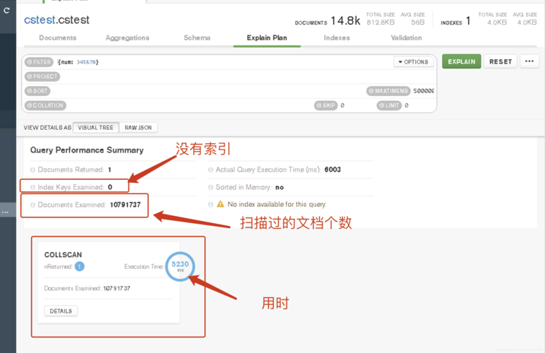Click into the COLLATION input field
This screenshot has width=545, height=353.
[189, 105]
